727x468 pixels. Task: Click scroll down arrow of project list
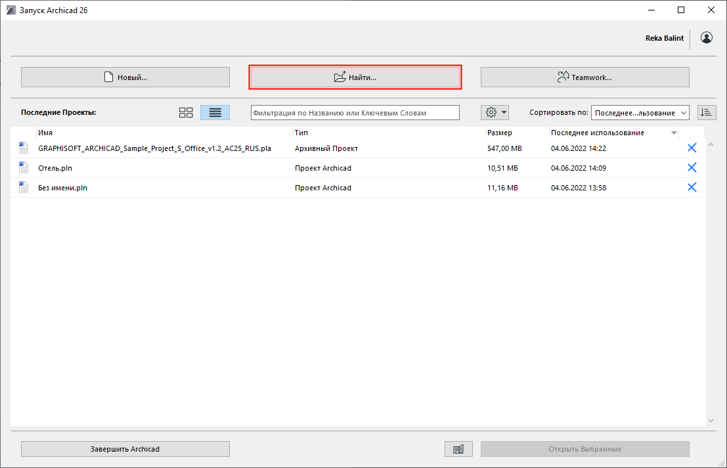tap(711, 421)
